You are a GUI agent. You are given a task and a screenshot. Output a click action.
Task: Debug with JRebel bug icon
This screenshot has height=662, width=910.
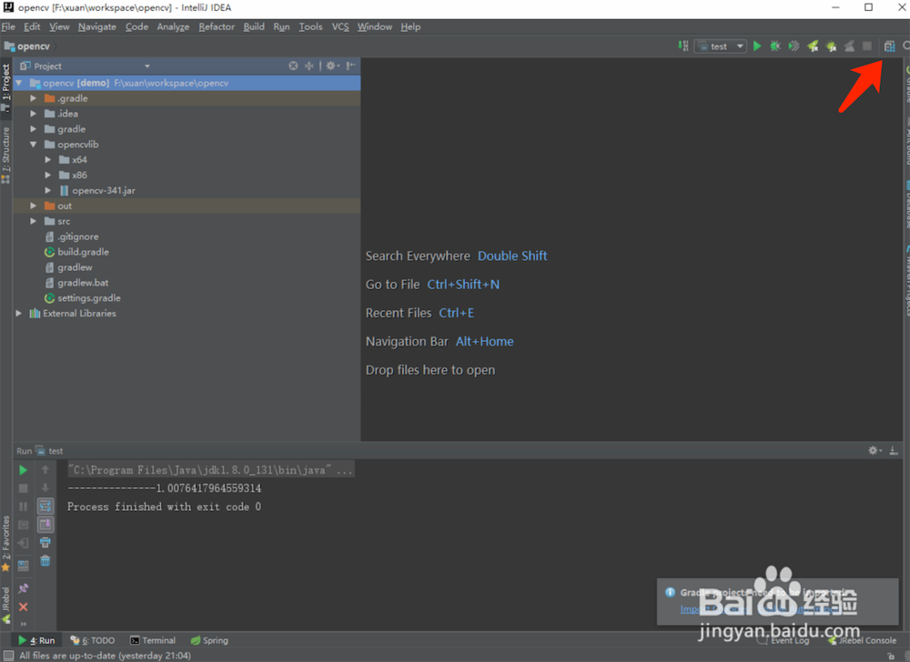click(831, 45)
